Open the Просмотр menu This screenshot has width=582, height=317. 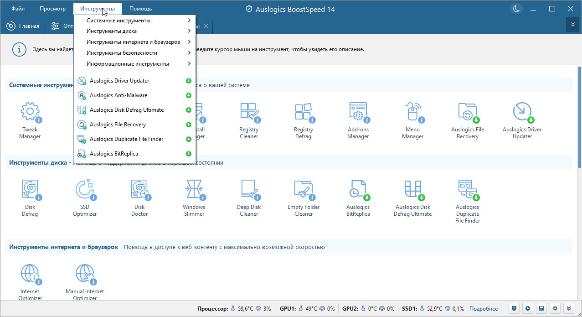(52, 9)
